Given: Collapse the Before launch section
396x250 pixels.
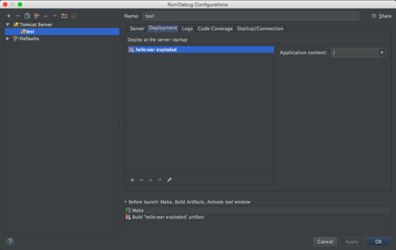Looking at the screenshot, I should pyautogui.click(x=126, y=202).
